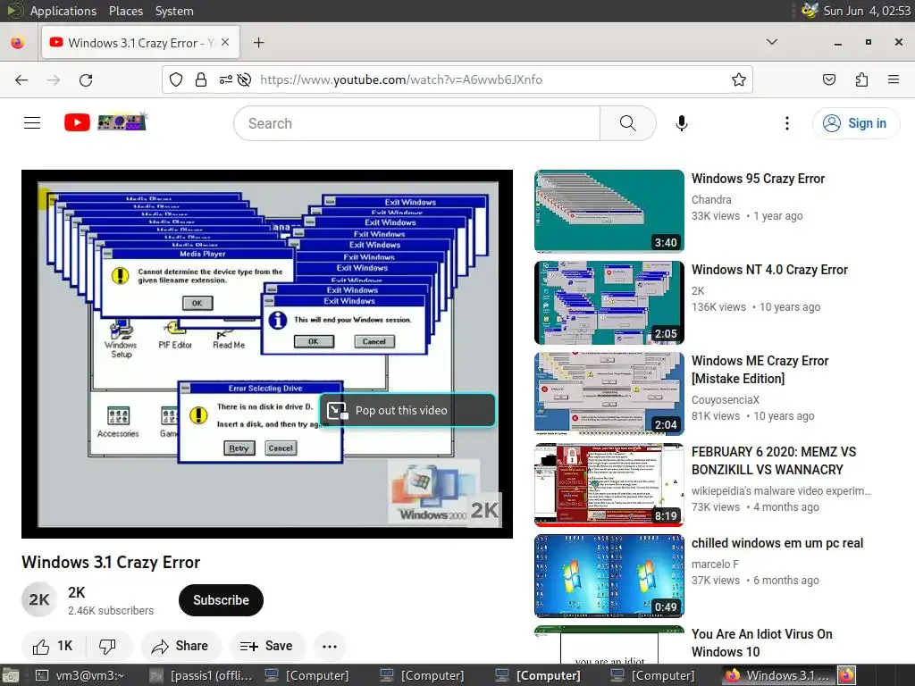Open the Windows 95 Crazy Error title
The width and height of the screenshot is (915, 686).
(x=758, y=179)
